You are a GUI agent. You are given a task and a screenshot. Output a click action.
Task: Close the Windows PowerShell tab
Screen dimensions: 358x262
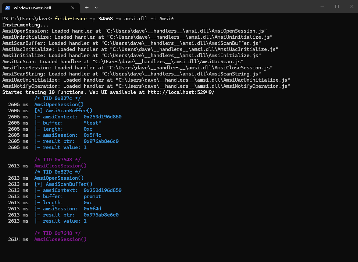point(73,8)
